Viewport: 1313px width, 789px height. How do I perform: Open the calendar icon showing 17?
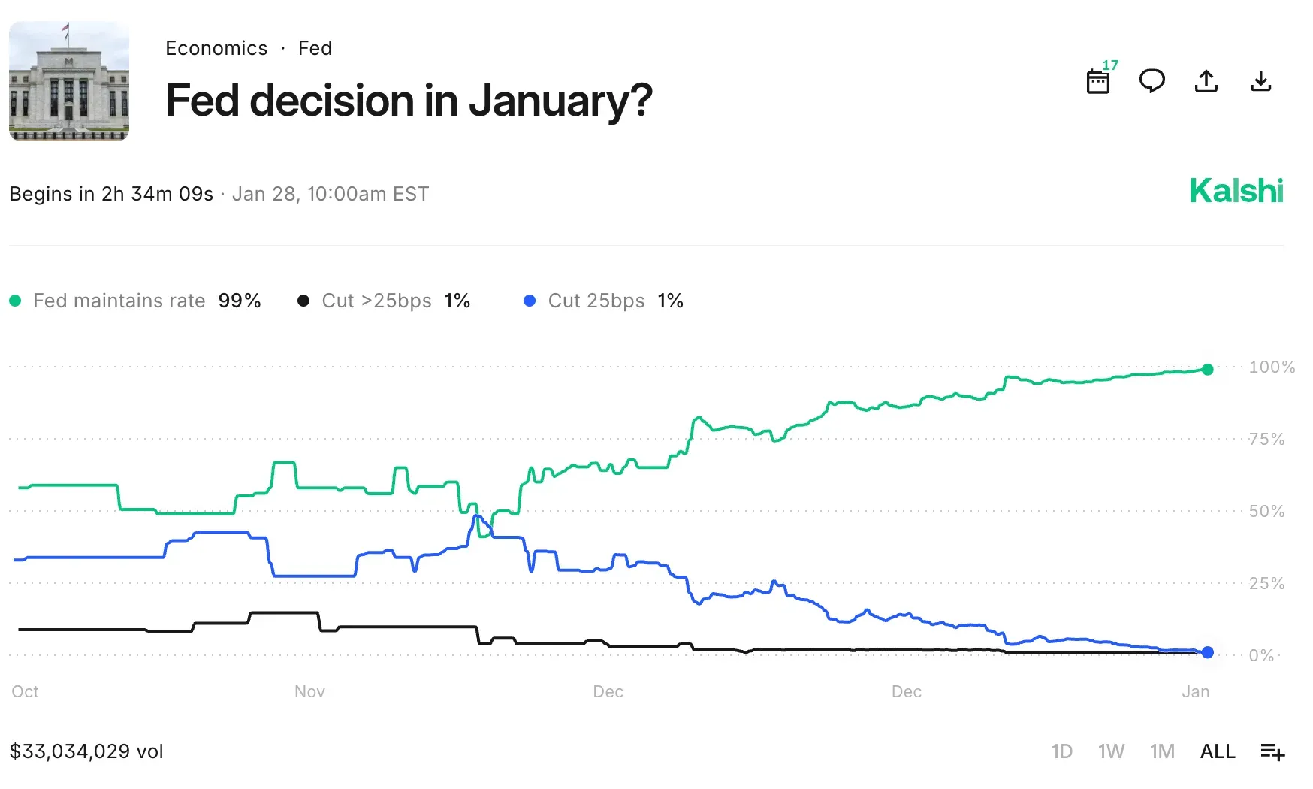[x=1099, y=81]
